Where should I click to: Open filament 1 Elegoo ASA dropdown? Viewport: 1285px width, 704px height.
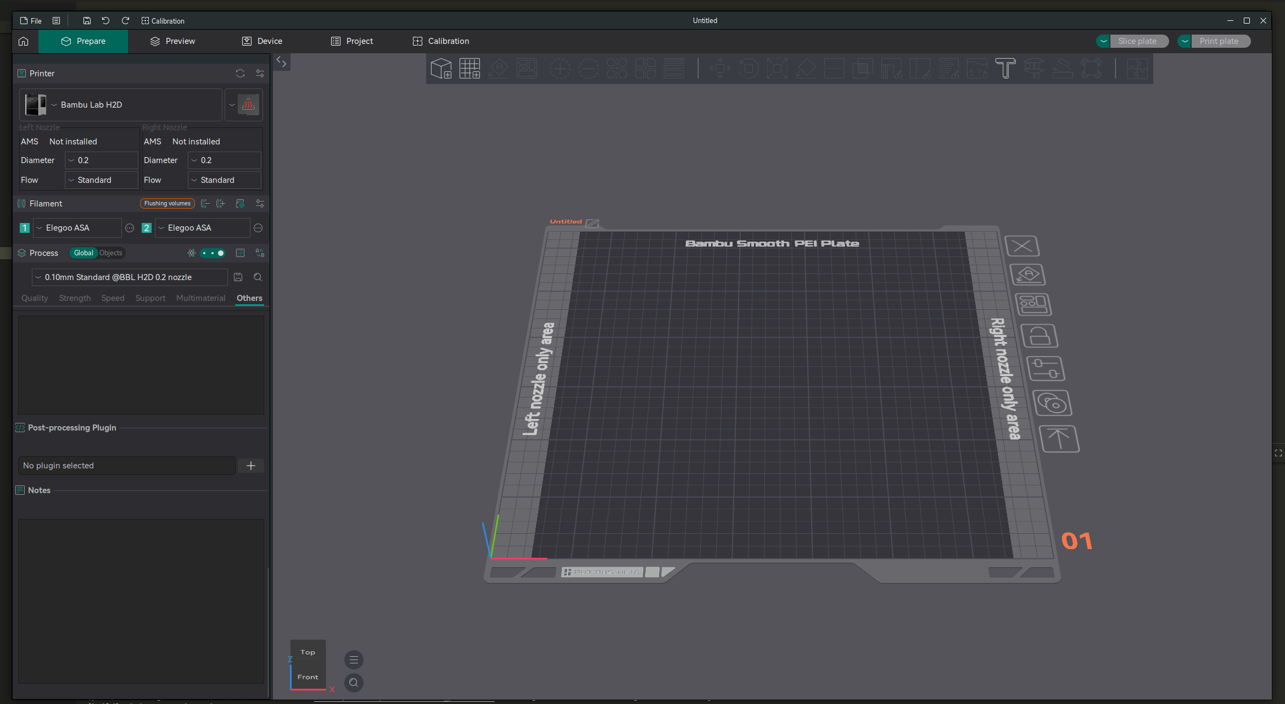pos(77,228)
